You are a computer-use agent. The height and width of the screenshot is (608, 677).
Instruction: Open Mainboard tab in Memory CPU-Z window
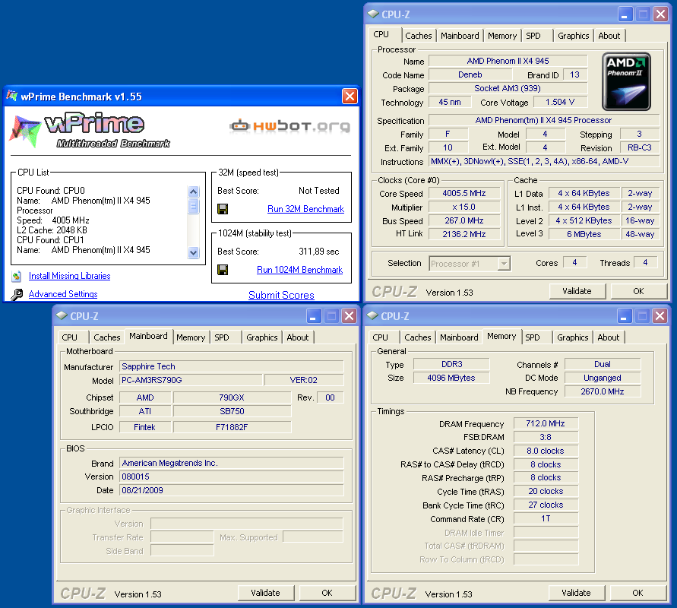tap(460, 337)
